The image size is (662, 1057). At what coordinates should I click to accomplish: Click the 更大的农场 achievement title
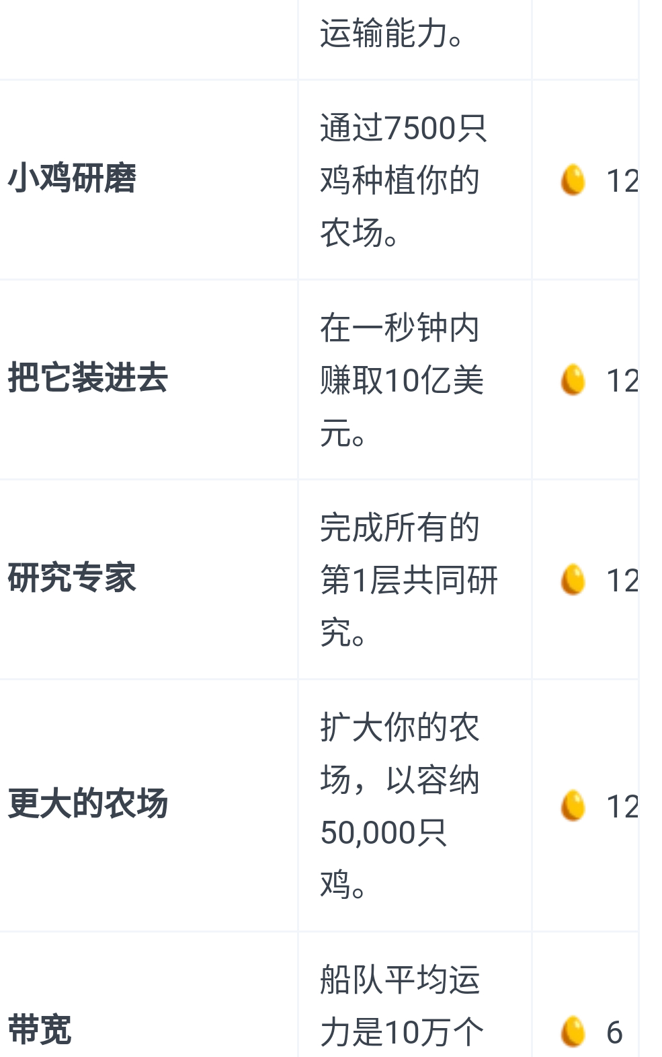pyautogui.click(x=87, y=803)
